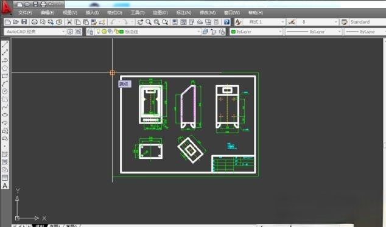Open the Standard table style dropdown
The image size is (386, 227).
tap(368, 22)
